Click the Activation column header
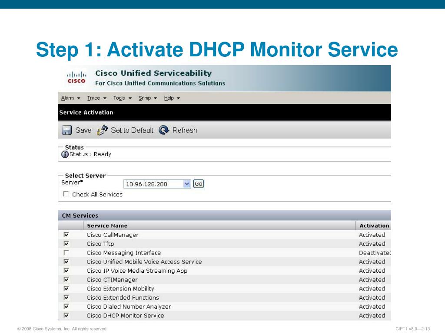Screen dimensions: 445x333 click(374, 225)
